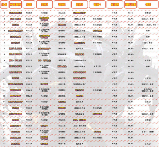The height and width of the screenshot is (147, 159).
Task: Click 灵宝：世间真理 plain cell in row 20
Action: pyautogui.click(x=79, y=126)
